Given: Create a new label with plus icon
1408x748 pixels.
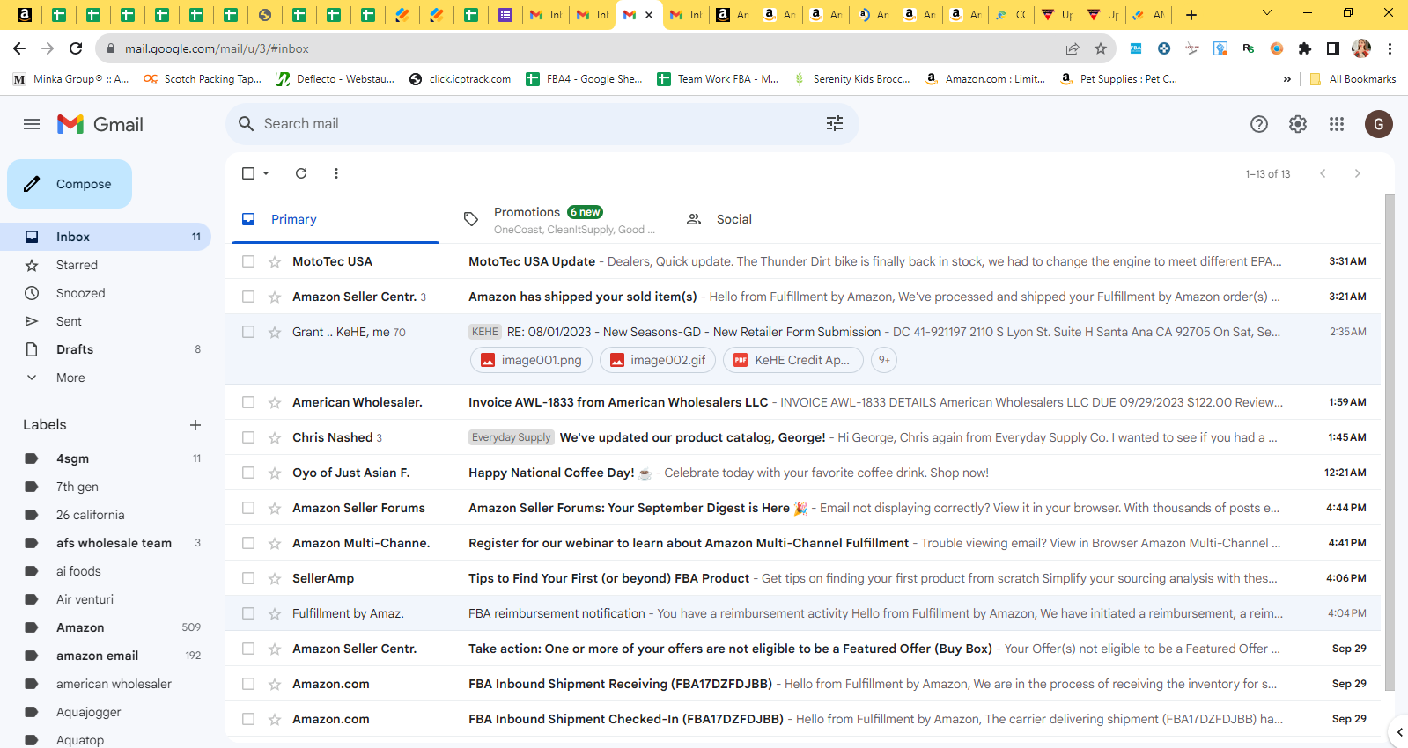Looking at the screenshot, I should 195,425.
